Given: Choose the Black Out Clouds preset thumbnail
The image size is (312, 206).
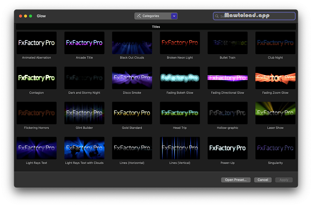Looking at the screenshot, I should (x=132, y=43).
